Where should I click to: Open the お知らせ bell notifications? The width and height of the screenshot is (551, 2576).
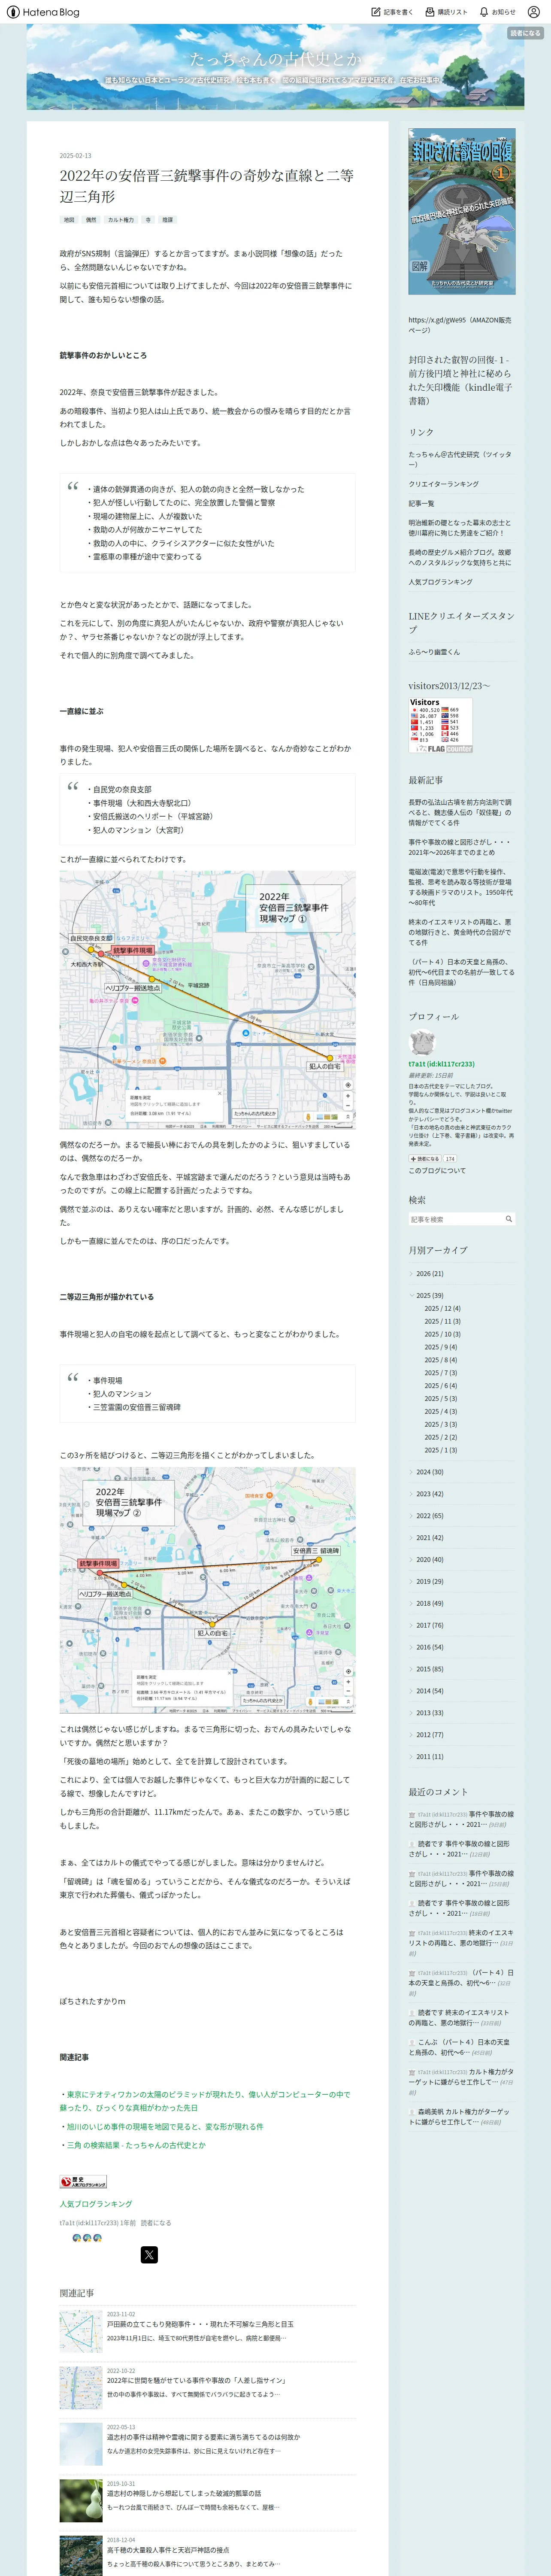pyautogui.click(x=497, y=12)
